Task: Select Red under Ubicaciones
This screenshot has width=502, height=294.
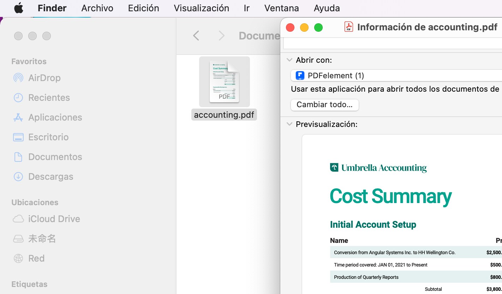Action: coord(36,258)
